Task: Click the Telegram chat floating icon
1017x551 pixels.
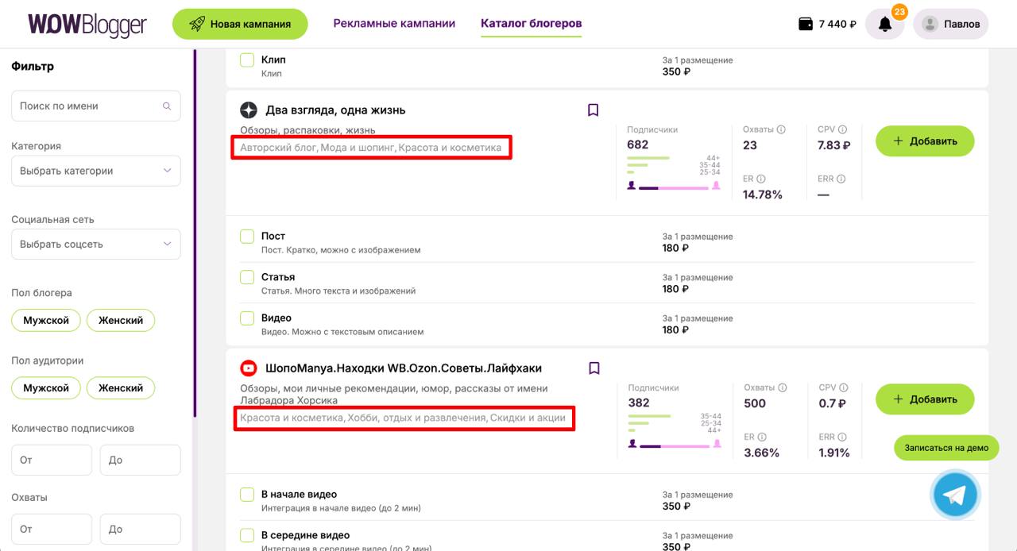Action: click(x=955, y=495)
